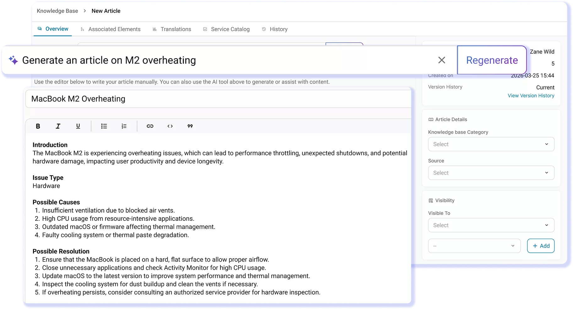
Task: Clear the AI prompt with the X icon
Action: coord(442,60)
